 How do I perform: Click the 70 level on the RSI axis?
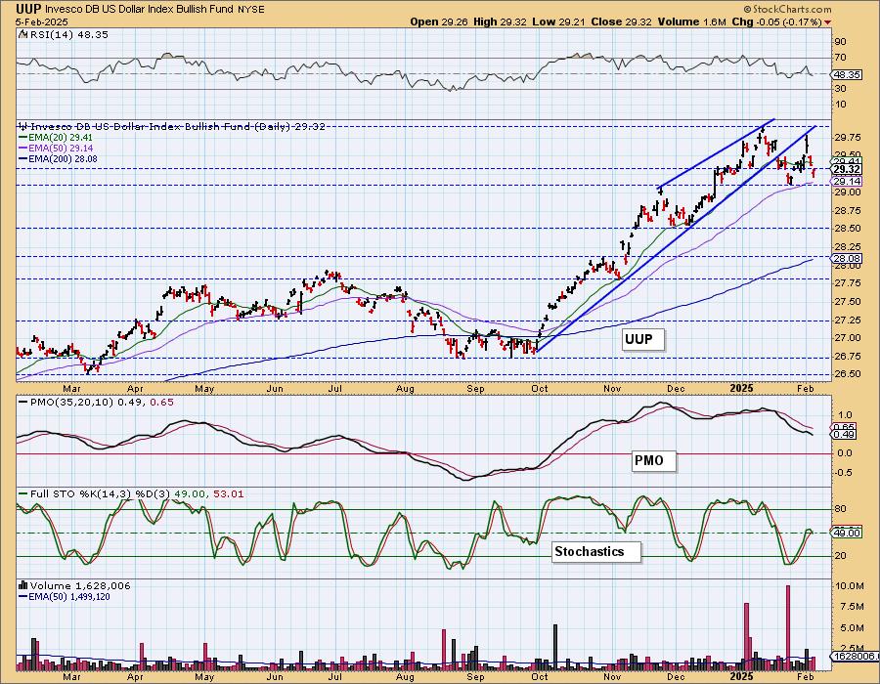coord(840,58)
